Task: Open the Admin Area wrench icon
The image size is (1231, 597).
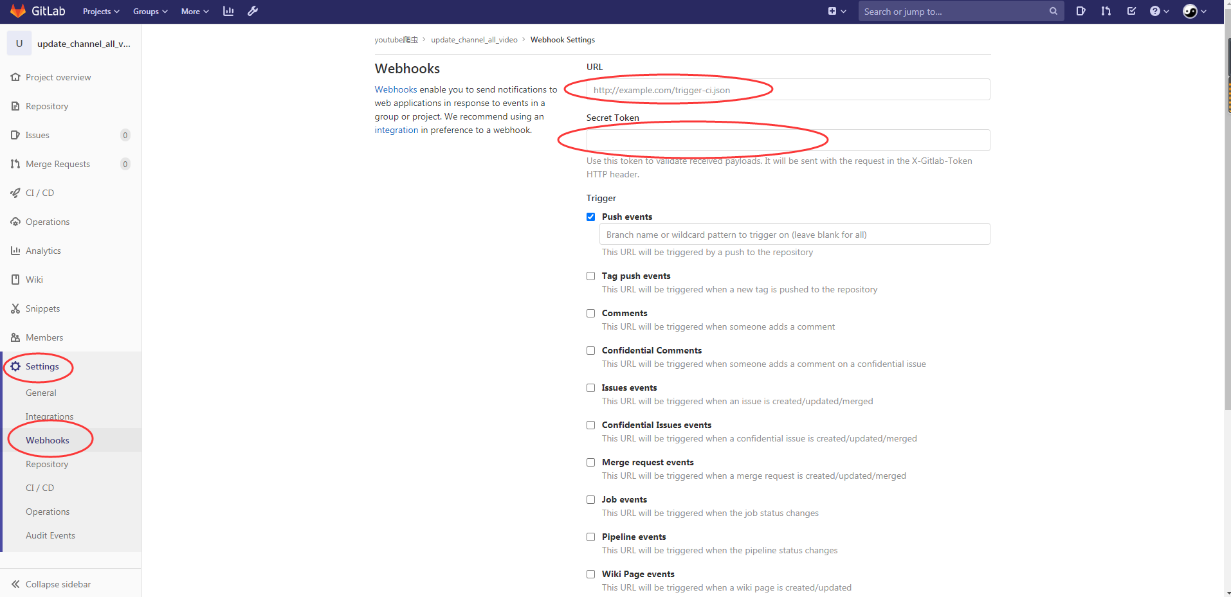Action: 253,11
